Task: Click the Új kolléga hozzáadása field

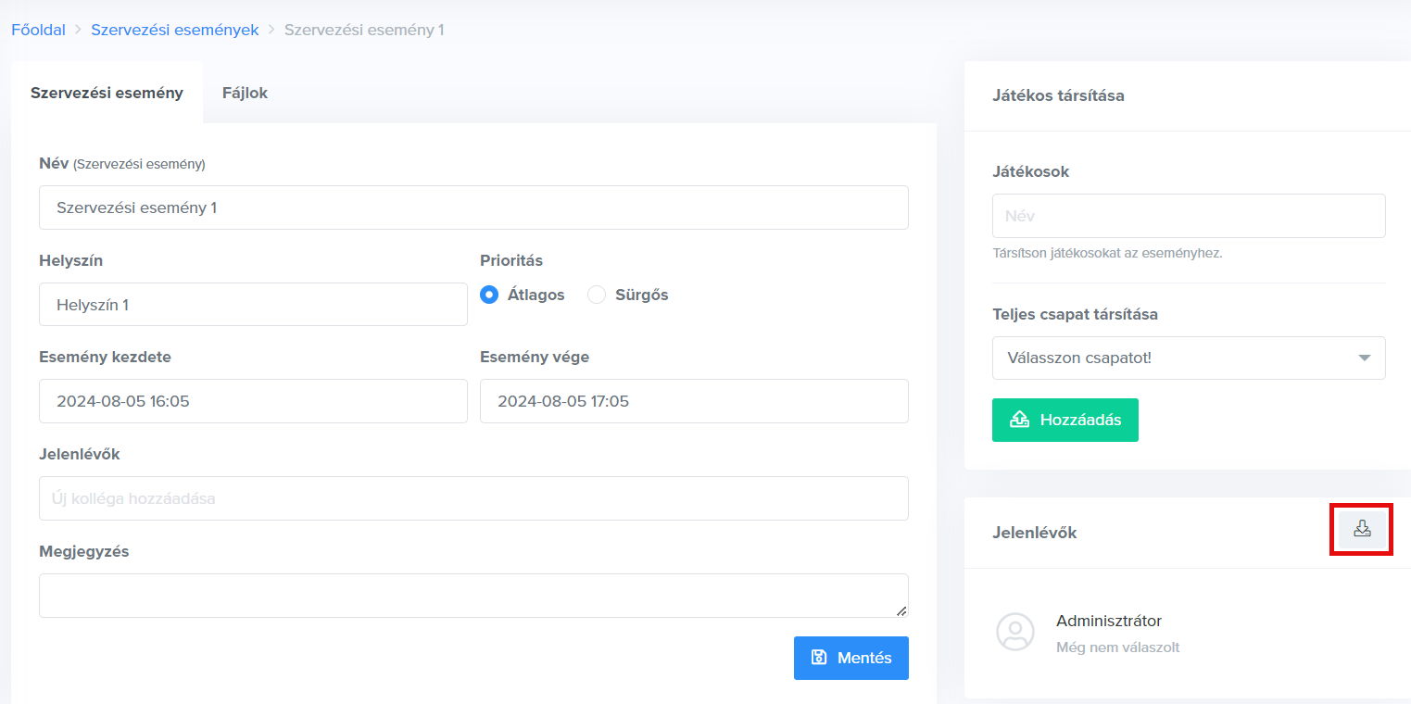Action: pos(472,498)
